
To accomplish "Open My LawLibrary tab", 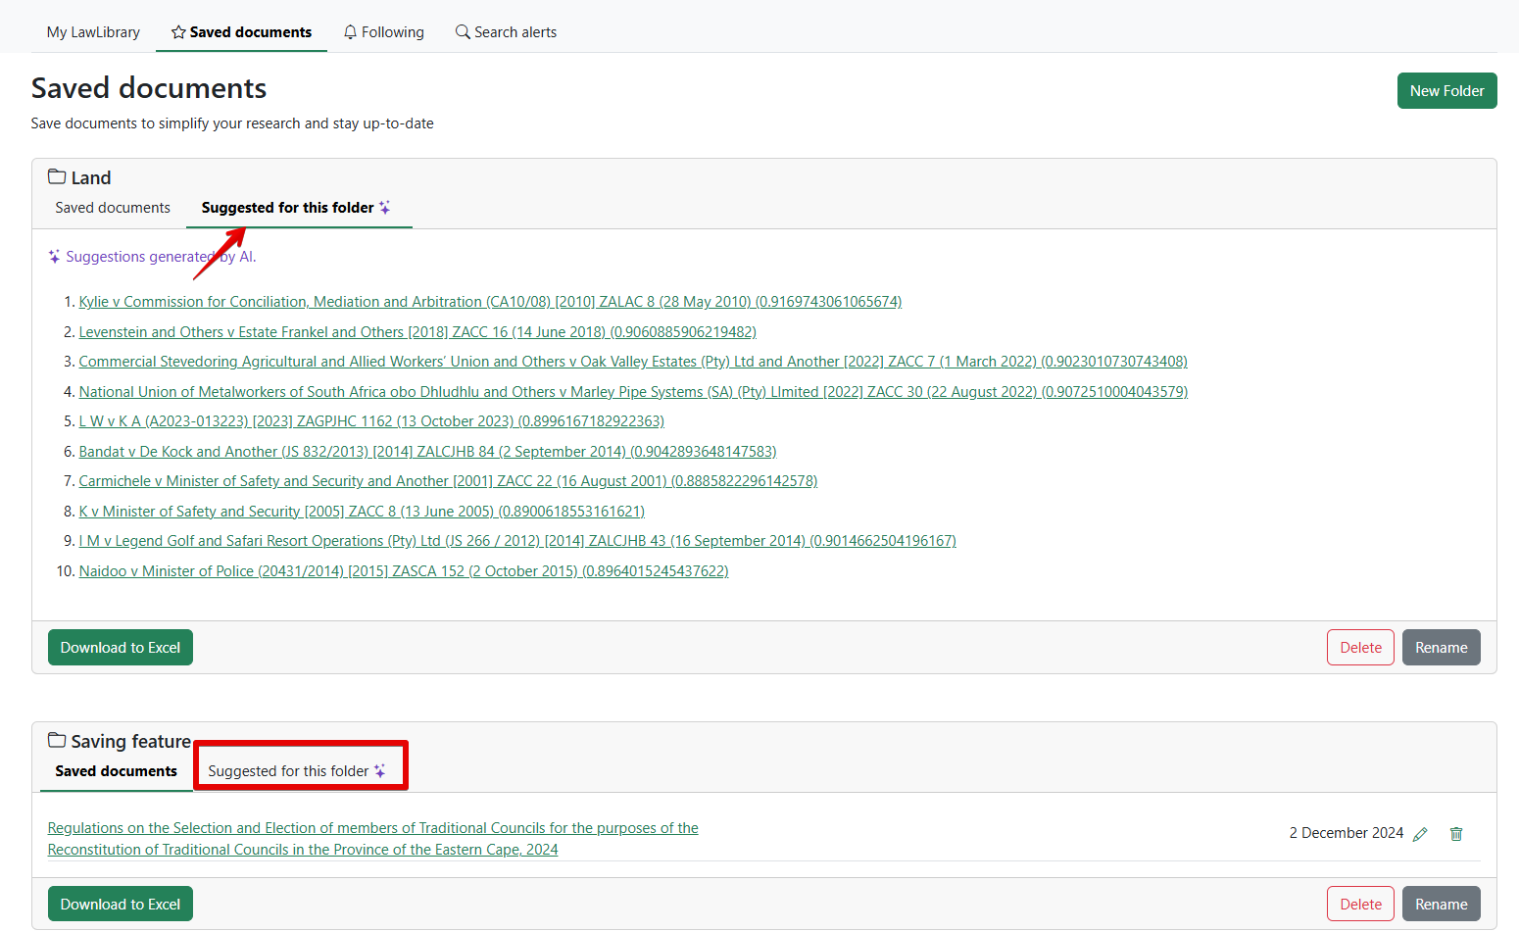I will pyautogui.click(x=93, y=32).
